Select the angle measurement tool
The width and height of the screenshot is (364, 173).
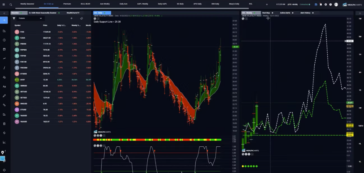4,114
